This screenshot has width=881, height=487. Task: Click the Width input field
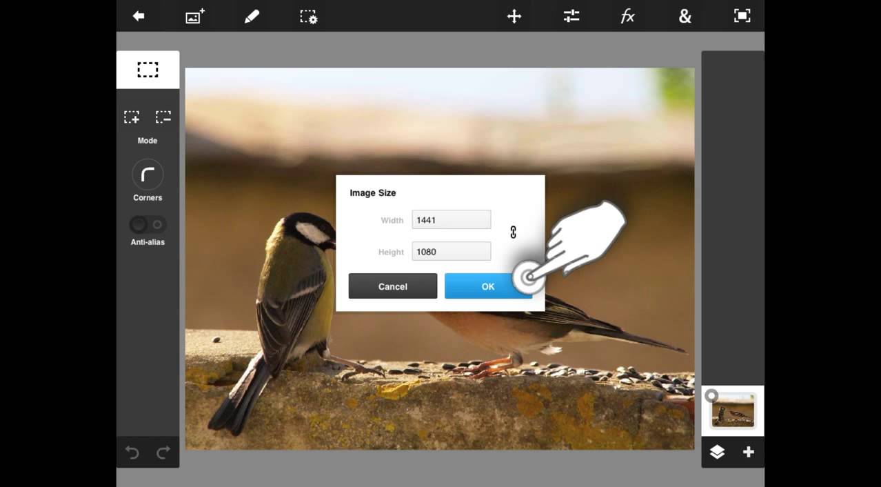pos(452,220)
